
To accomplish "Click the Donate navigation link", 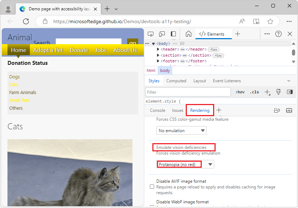I will point(79,50).
